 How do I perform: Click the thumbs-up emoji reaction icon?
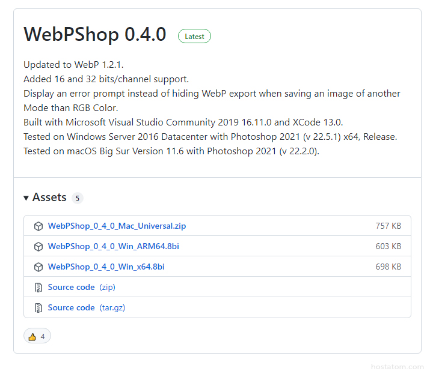pyautogui.click(x=32, y=336)
